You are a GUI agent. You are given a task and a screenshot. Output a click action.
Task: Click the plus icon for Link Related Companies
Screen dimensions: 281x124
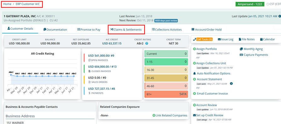tap(154, 116)
